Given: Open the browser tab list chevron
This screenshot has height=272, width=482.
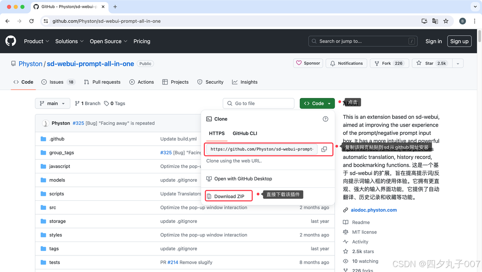Looking at the screenshot, I should point(475,7).
